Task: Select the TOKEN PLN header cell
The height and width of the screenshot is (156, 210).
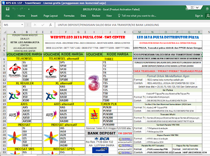Action: coord(109,104)
